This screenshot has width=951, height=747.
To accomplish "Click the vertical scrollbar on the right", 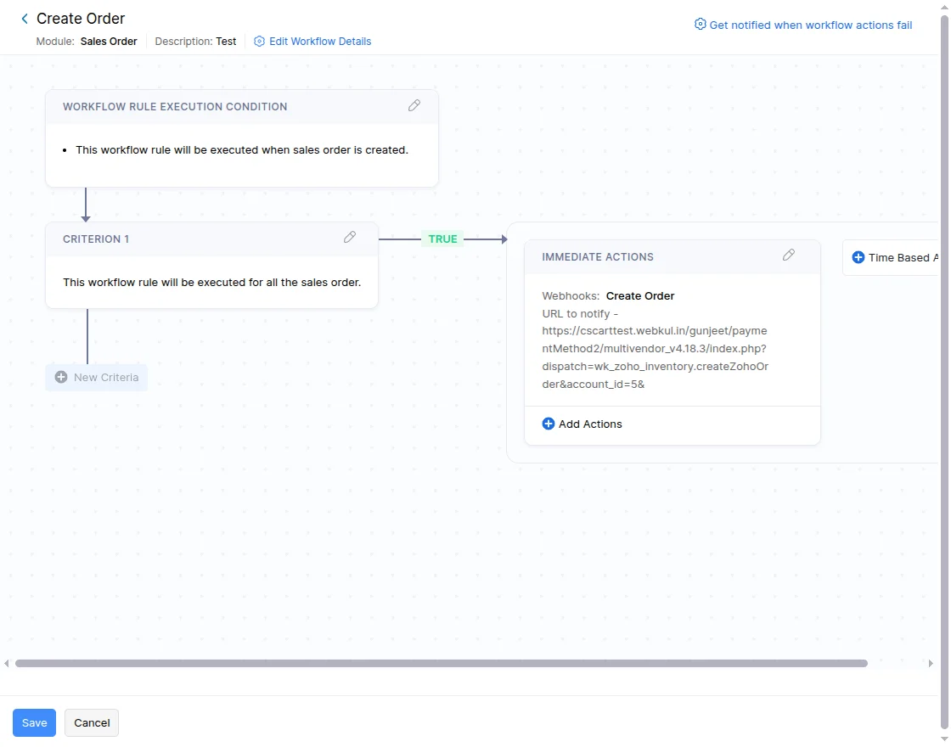I will point(944,373).
